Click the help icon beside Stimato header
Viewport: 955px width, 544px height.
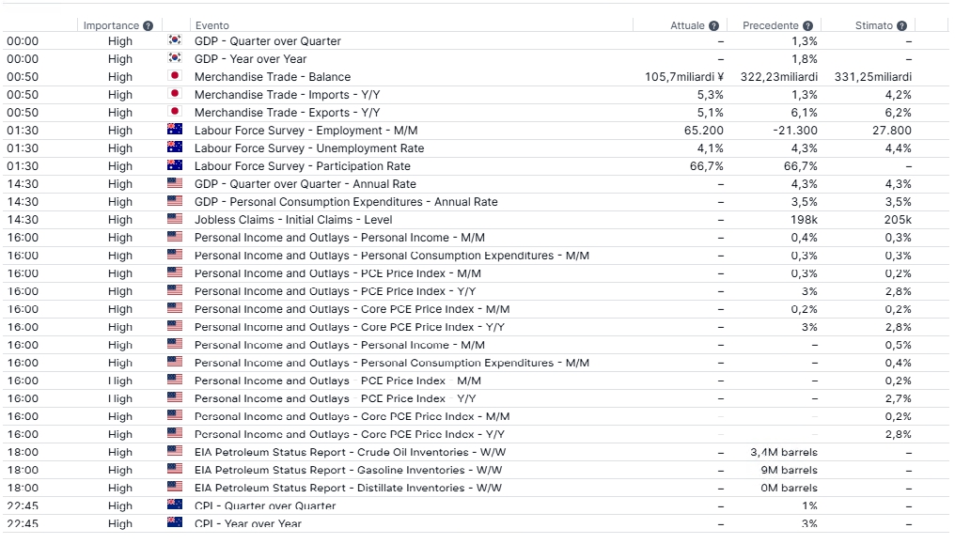pyautogui.click(x=901, y=26)
